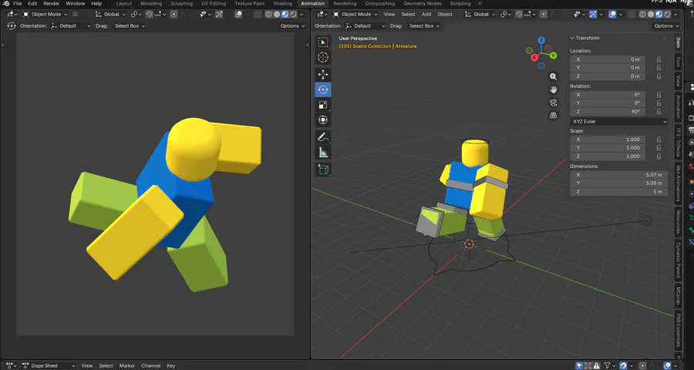694x370 pixels.
Task: Select the Annotate tool
Action: coord(323,137)
